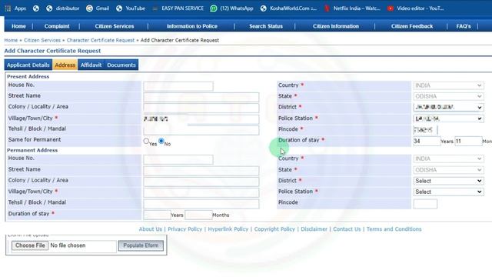Open the Information to Police menu
492x277 pixels.
click(192, 26)
